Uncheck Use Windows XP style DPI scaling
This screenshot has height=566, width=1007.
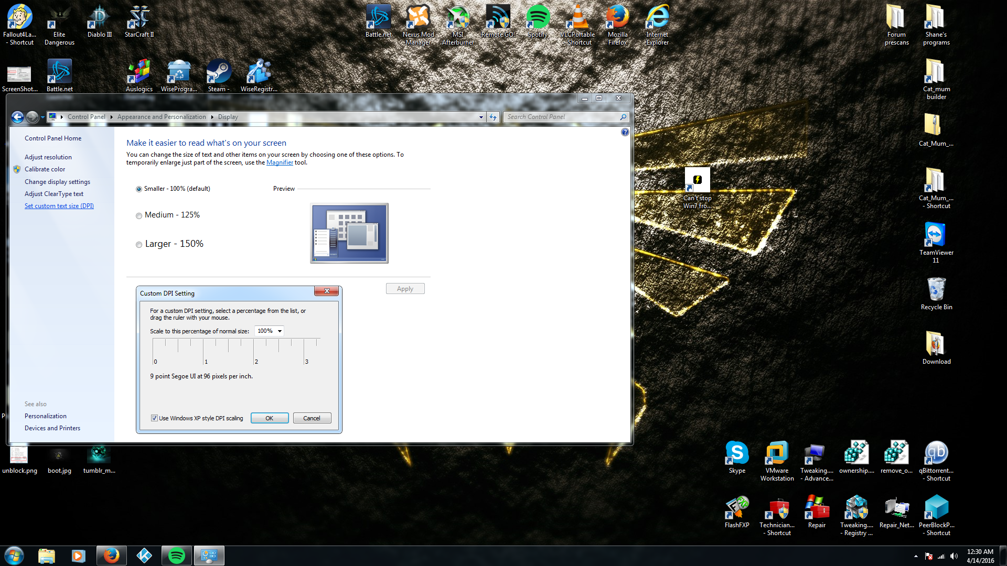154,418
